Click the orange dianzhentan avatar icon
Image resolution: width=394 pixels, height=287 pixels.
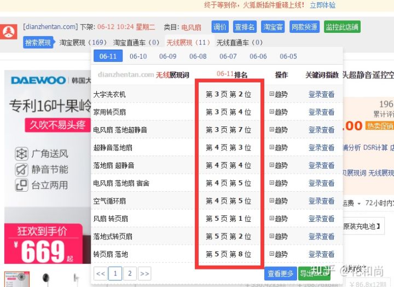(9, 31)
